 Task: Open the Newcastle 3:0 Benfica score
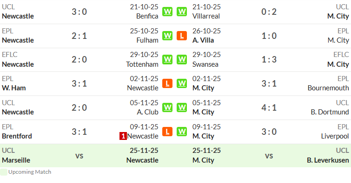pyautogui.click(x=79, y=12)
